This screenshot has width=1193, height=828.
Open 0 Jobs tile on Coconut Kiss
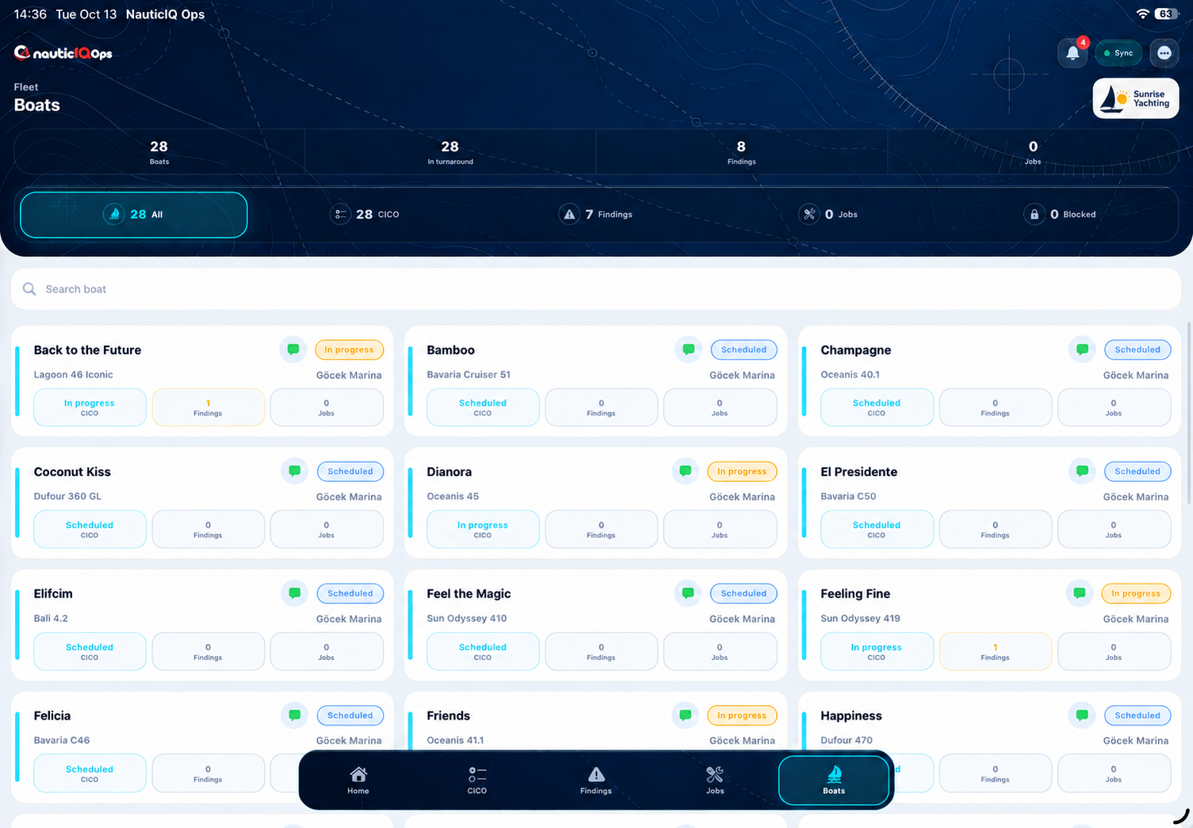327,529
